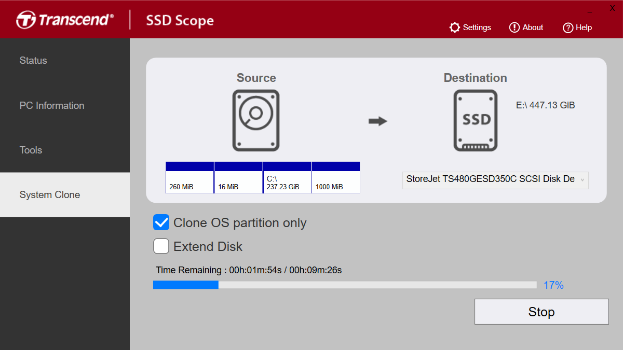The height and width of the screenshot is (350, 623).
Task: Open the StoreJet destination disk dropdown
Action: click(495, 179)
